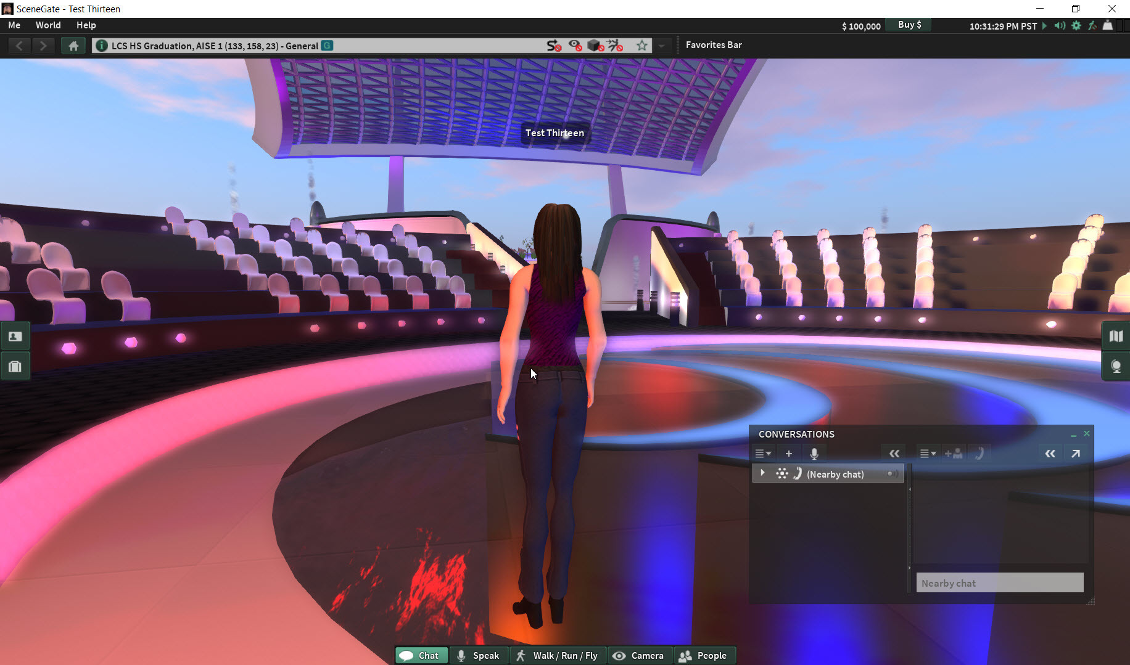The width and height of the screenshot is (1130, 665).
Task: Open the People panel on the left edge
Action: tap(15, 336)
